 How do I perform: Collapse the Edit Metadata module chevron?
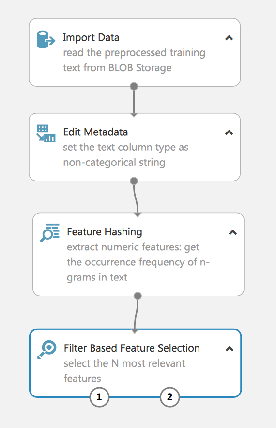[229, 132]
